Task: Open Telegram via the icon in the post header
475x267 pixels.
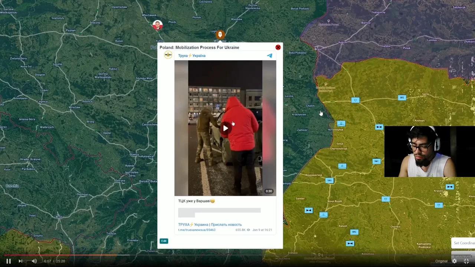Action: pos(270,56)
